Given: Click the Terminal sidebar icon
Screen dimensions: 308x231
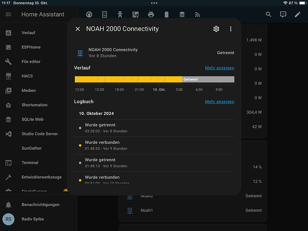Looking at the screenshot, I should (8, 163).
